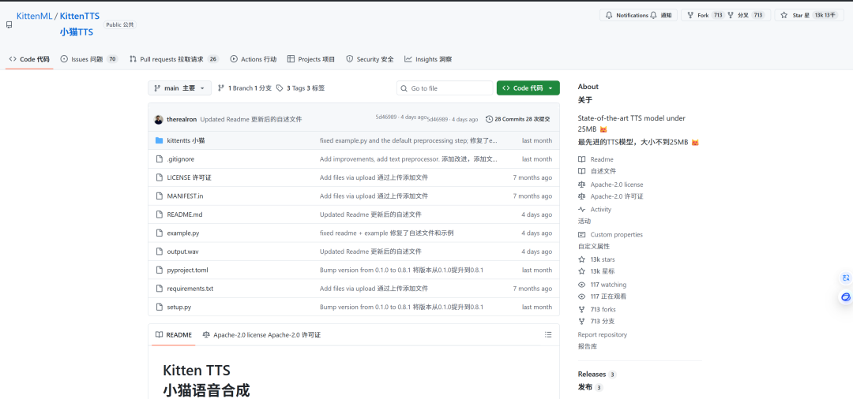
Task: Star the KittenTTS repository
Action: tap(803, 15)
